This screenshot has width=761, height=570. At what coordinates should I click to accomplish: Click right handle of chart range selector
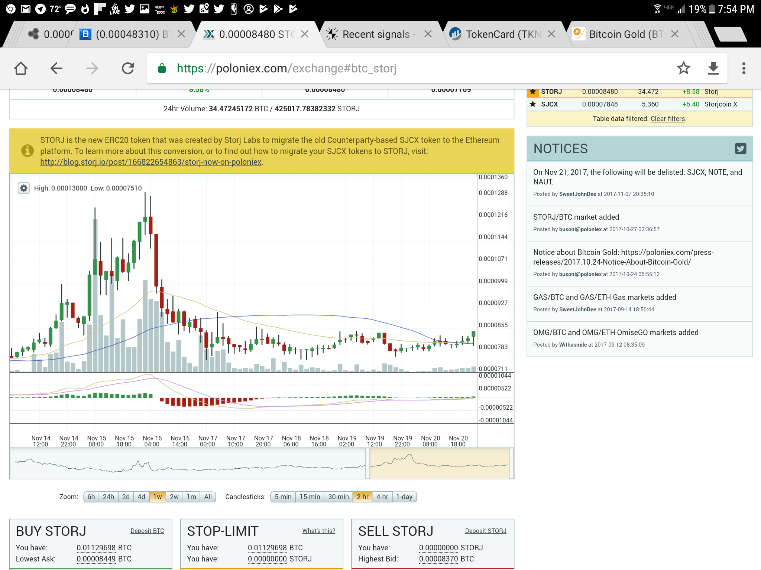[x=511, y=463]
